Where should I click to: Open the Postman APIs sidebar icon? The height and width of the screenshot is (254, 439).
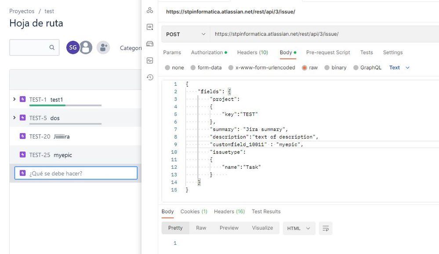click(150, 11)
